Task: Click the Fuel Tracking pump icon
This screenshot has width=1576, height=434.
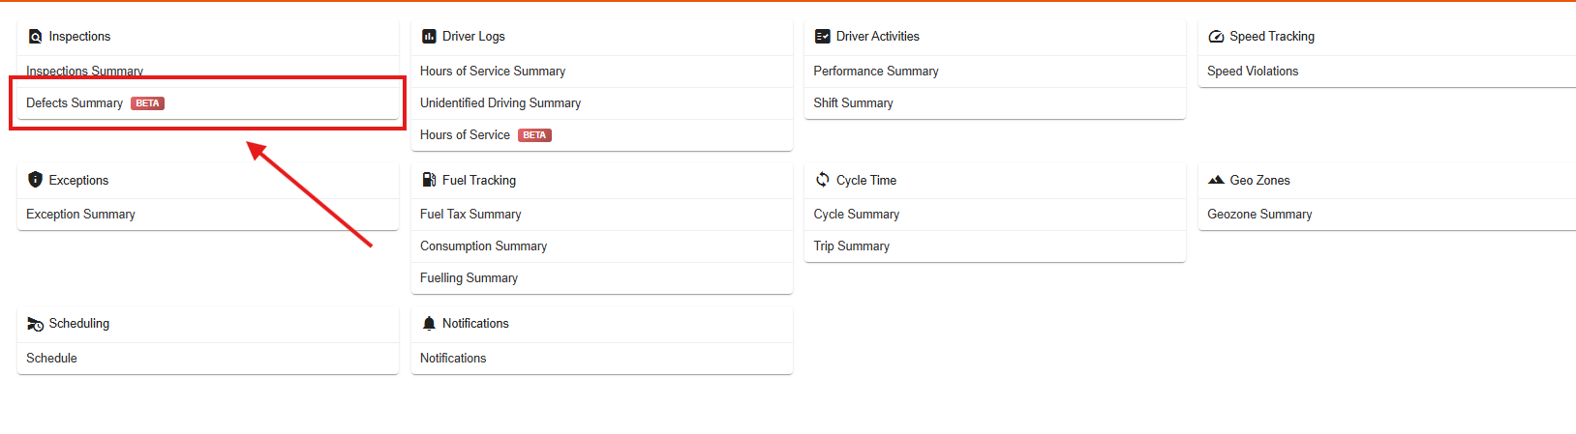Action: tap(429, 180)
